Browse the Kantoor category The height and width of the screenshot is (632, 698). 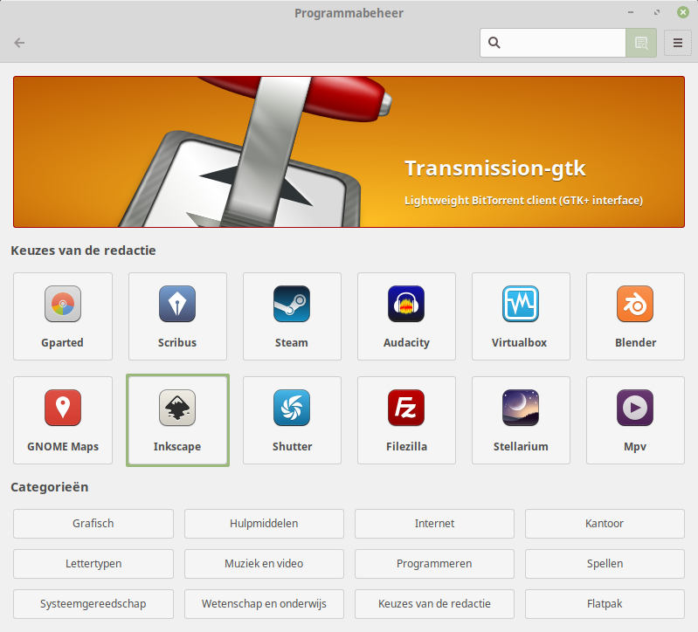[x=605, y=524]
